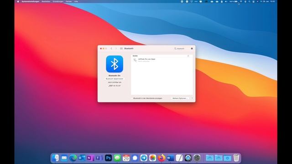292x164 pixels.
Task: Open the green Messages app in Dock
Action: pyautogui.click(x=117, y=158)
